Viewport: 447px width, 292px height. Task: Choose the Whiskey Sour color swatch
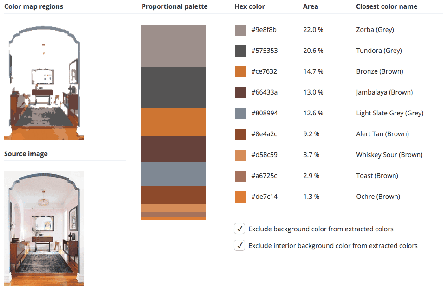240,155
